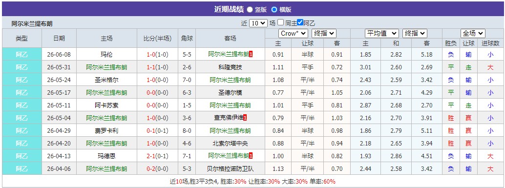Click corner count 8-0 in 费罗卡利 row

pos(187,131)
